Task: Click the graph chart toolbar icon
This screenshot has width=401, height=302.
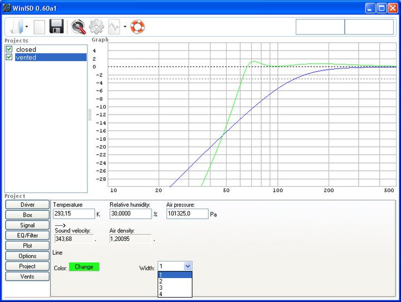Action: (114, 27)
